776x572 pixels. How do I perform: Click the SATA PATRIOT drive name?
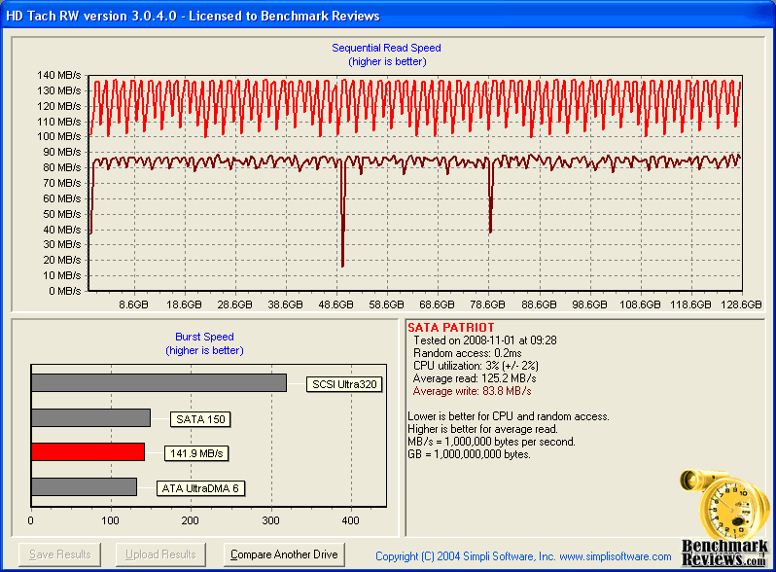(451, 328)
